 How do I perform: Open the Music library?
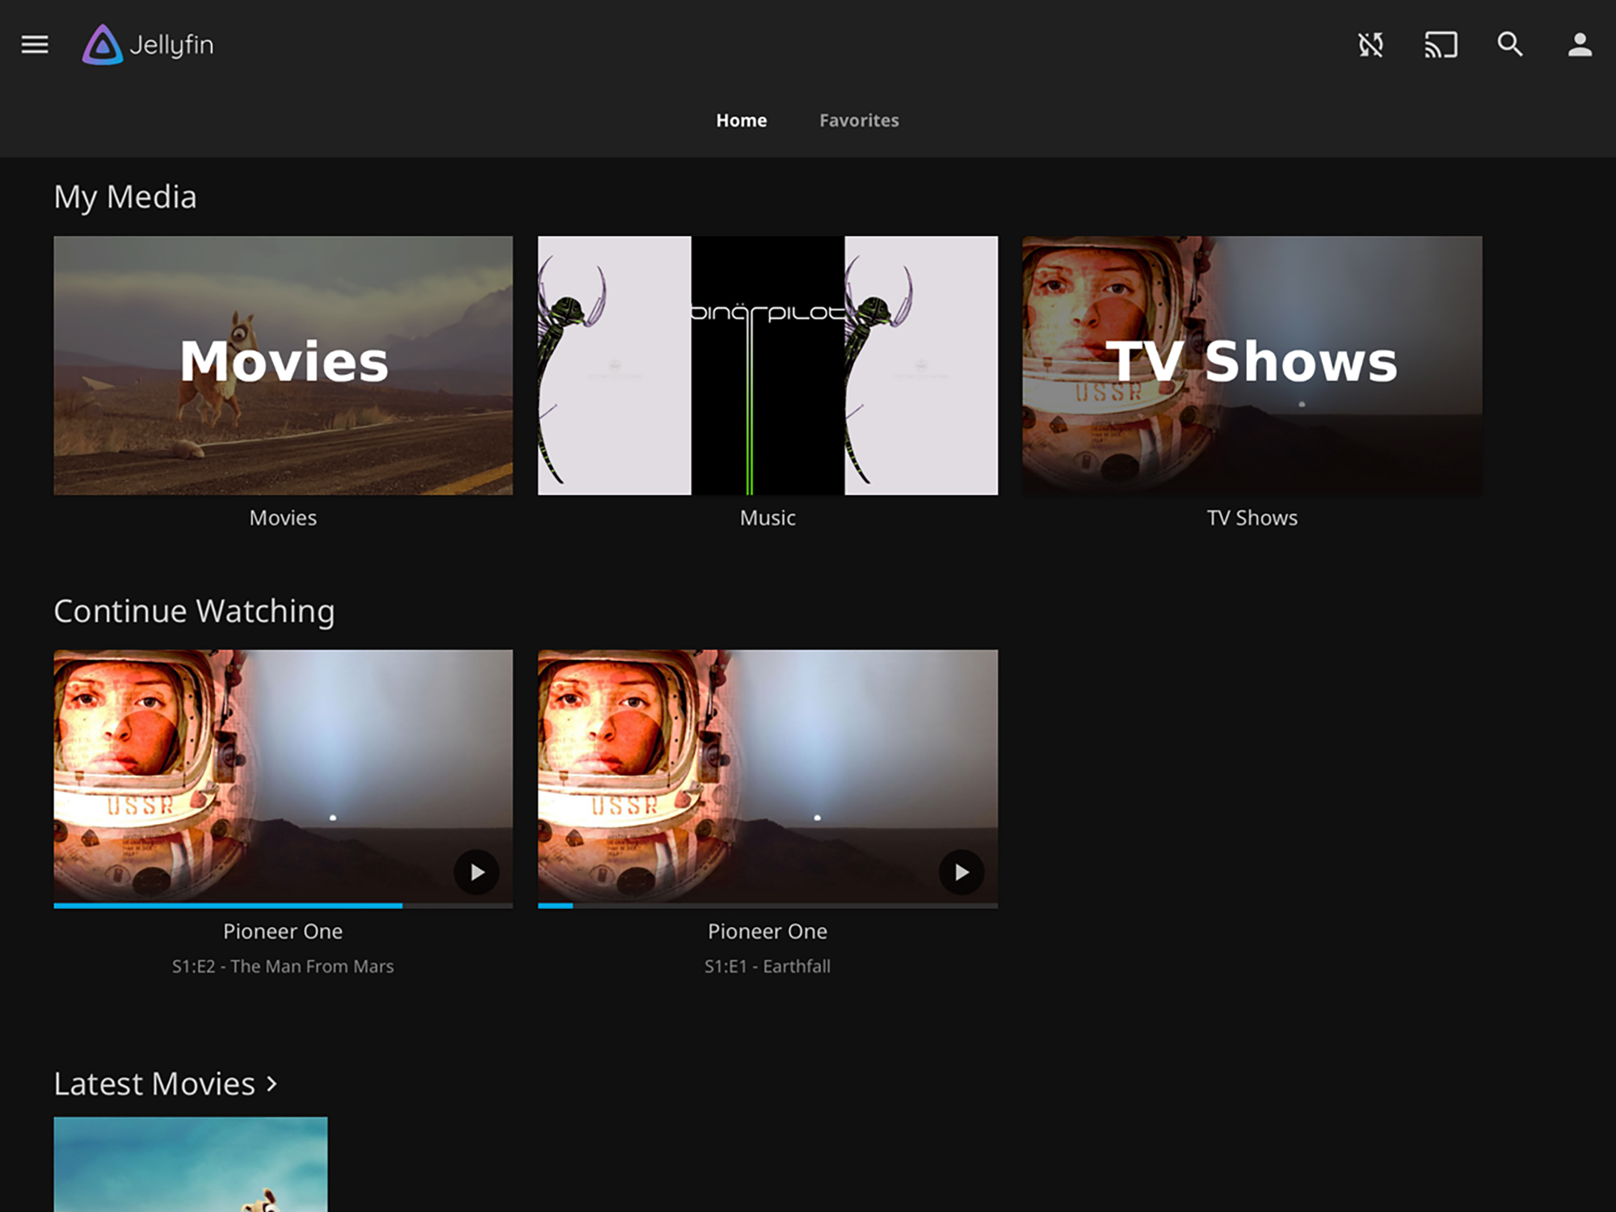click(768, 364)
